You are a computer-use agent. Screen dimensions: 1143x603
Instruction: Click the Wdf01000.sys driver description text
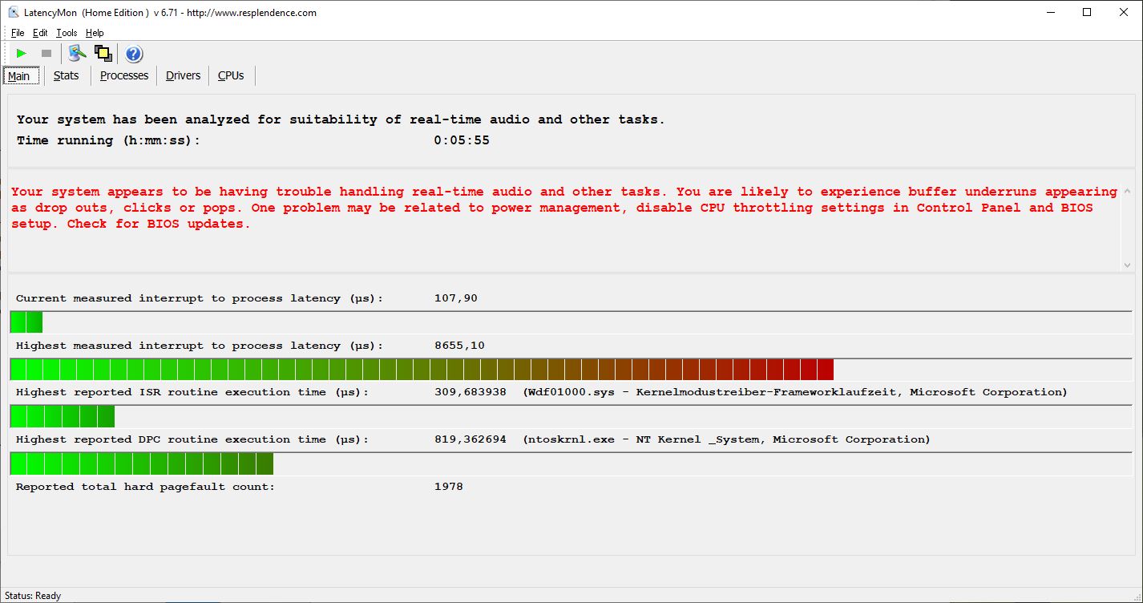click(x=795, y=392)
